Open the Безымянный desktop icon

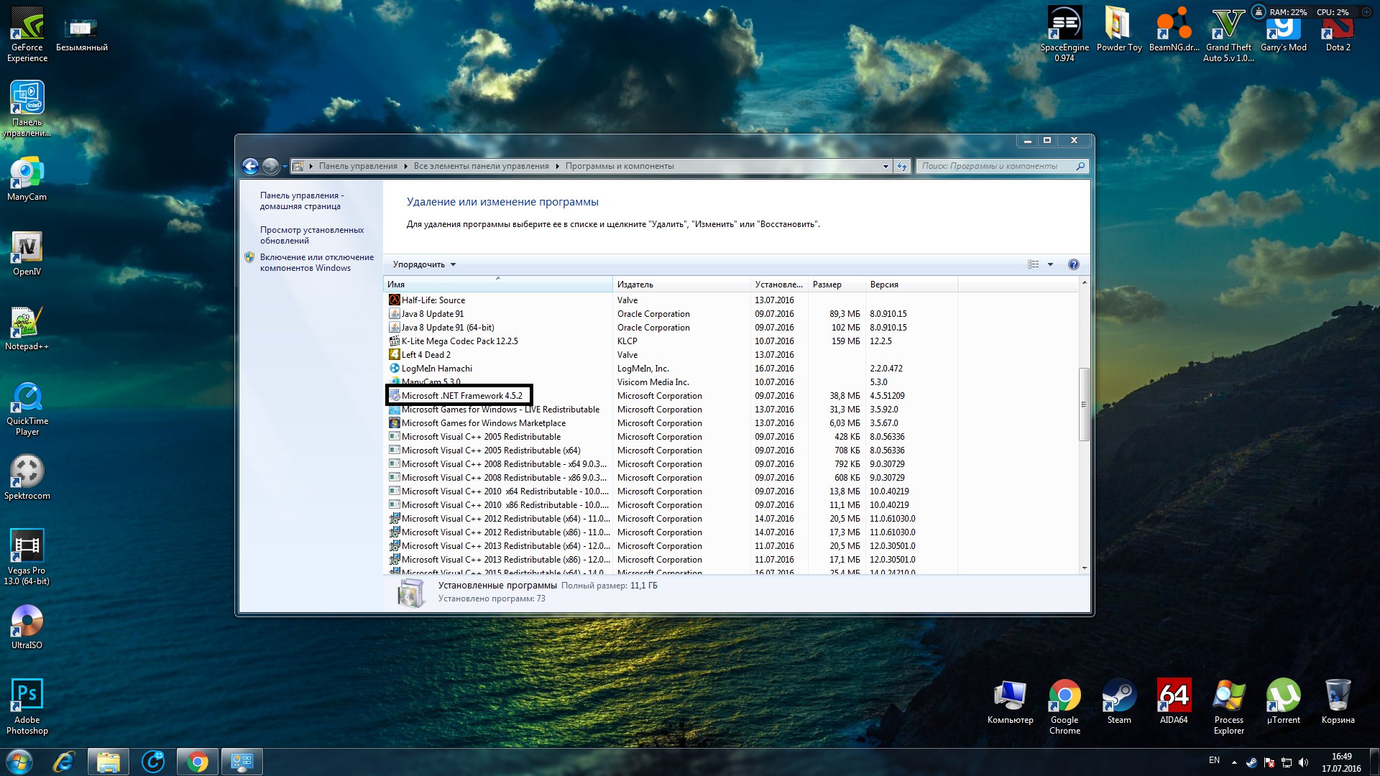click(x=81, y=34)
